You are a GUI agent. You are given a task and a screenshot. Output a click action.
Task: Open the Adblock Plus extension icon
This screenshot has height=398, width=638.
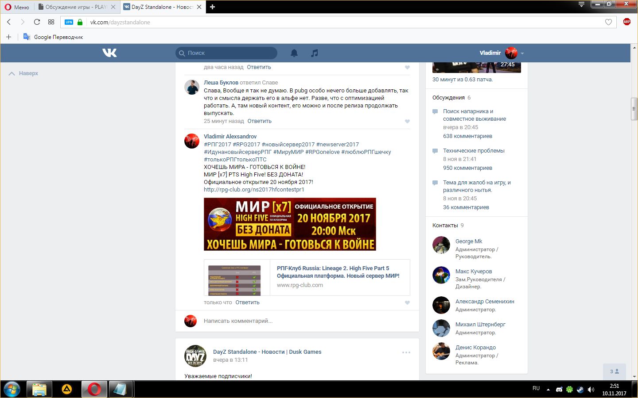(626, 22)
